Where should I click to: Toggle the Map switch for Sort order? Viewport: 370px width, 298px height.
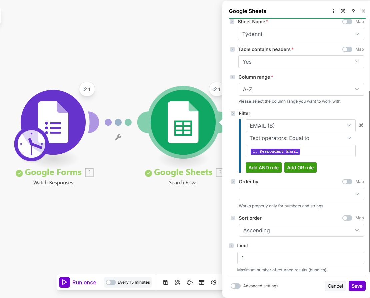click(x=347, y=218)
